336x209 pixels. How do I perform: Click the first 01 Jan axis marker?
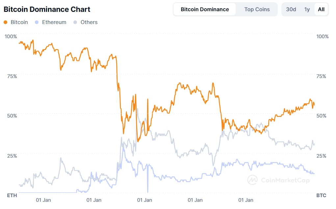pos(43,200)
